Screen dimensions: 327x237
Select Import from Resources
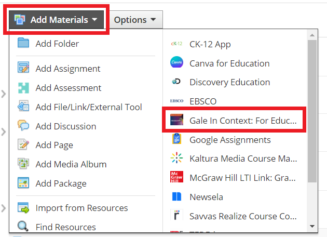[81, 208]
